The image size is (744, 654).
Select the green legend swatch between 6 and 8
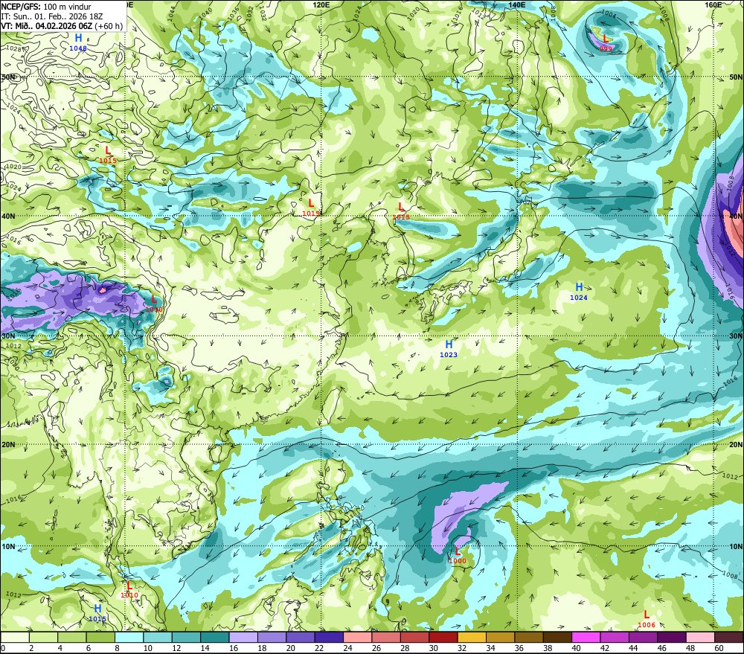(100, 637)
